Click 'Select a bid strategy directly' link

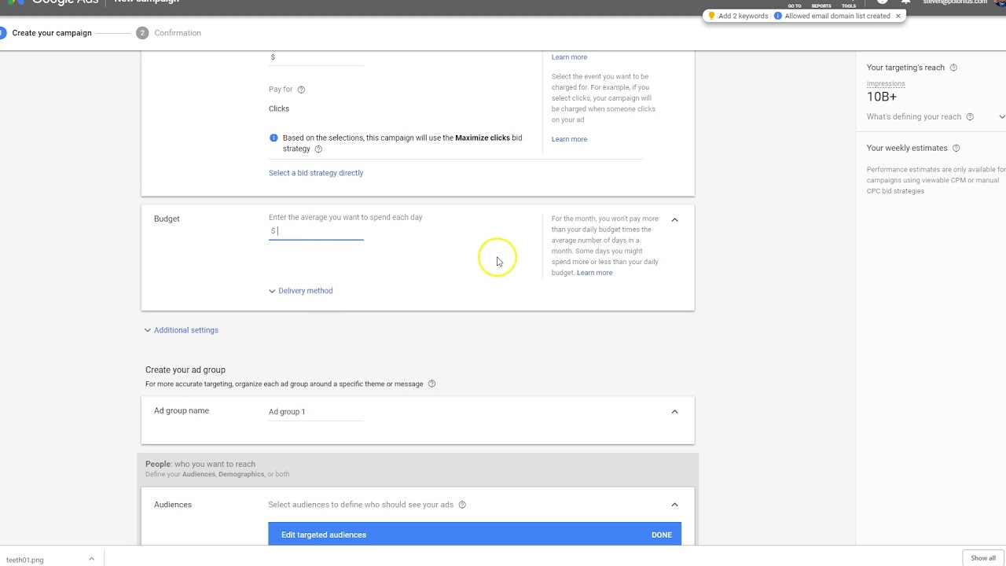(316, 173)
